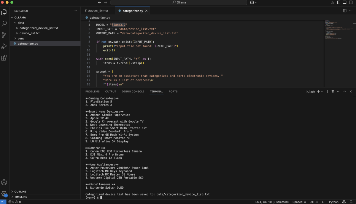Click the zsh terminal label
The image size is (356, 204).
point(310,91)
